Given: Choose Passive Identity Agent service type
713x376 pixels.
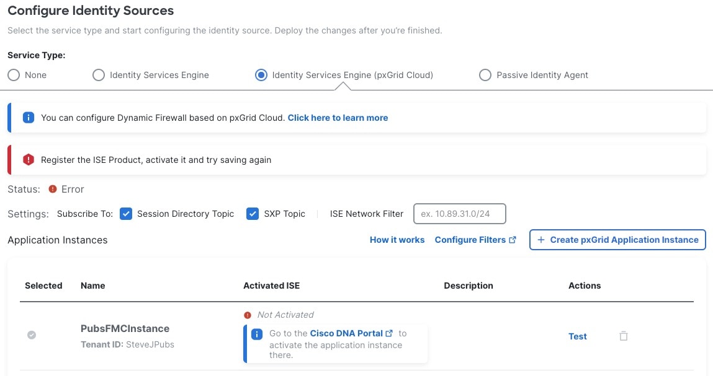Looking at the screenshot, I should (485, 75).
